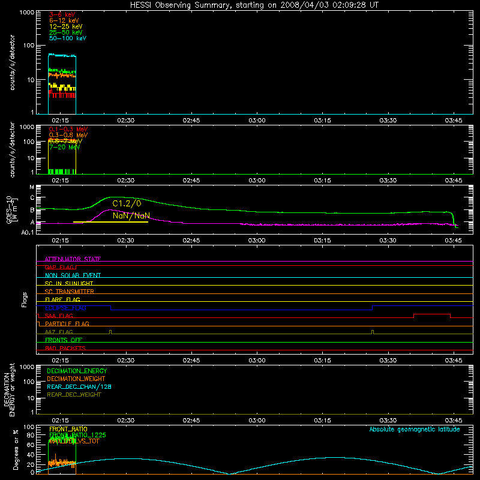Click the 03:30 time label under decimation panel
The width and height of the screenshot is (480, 480).
point(388,421)
